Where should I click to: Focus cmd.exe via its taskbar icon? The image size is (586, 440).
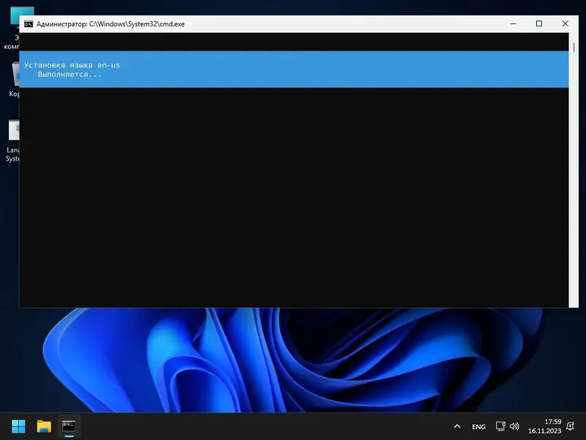(x=70, y=425)
